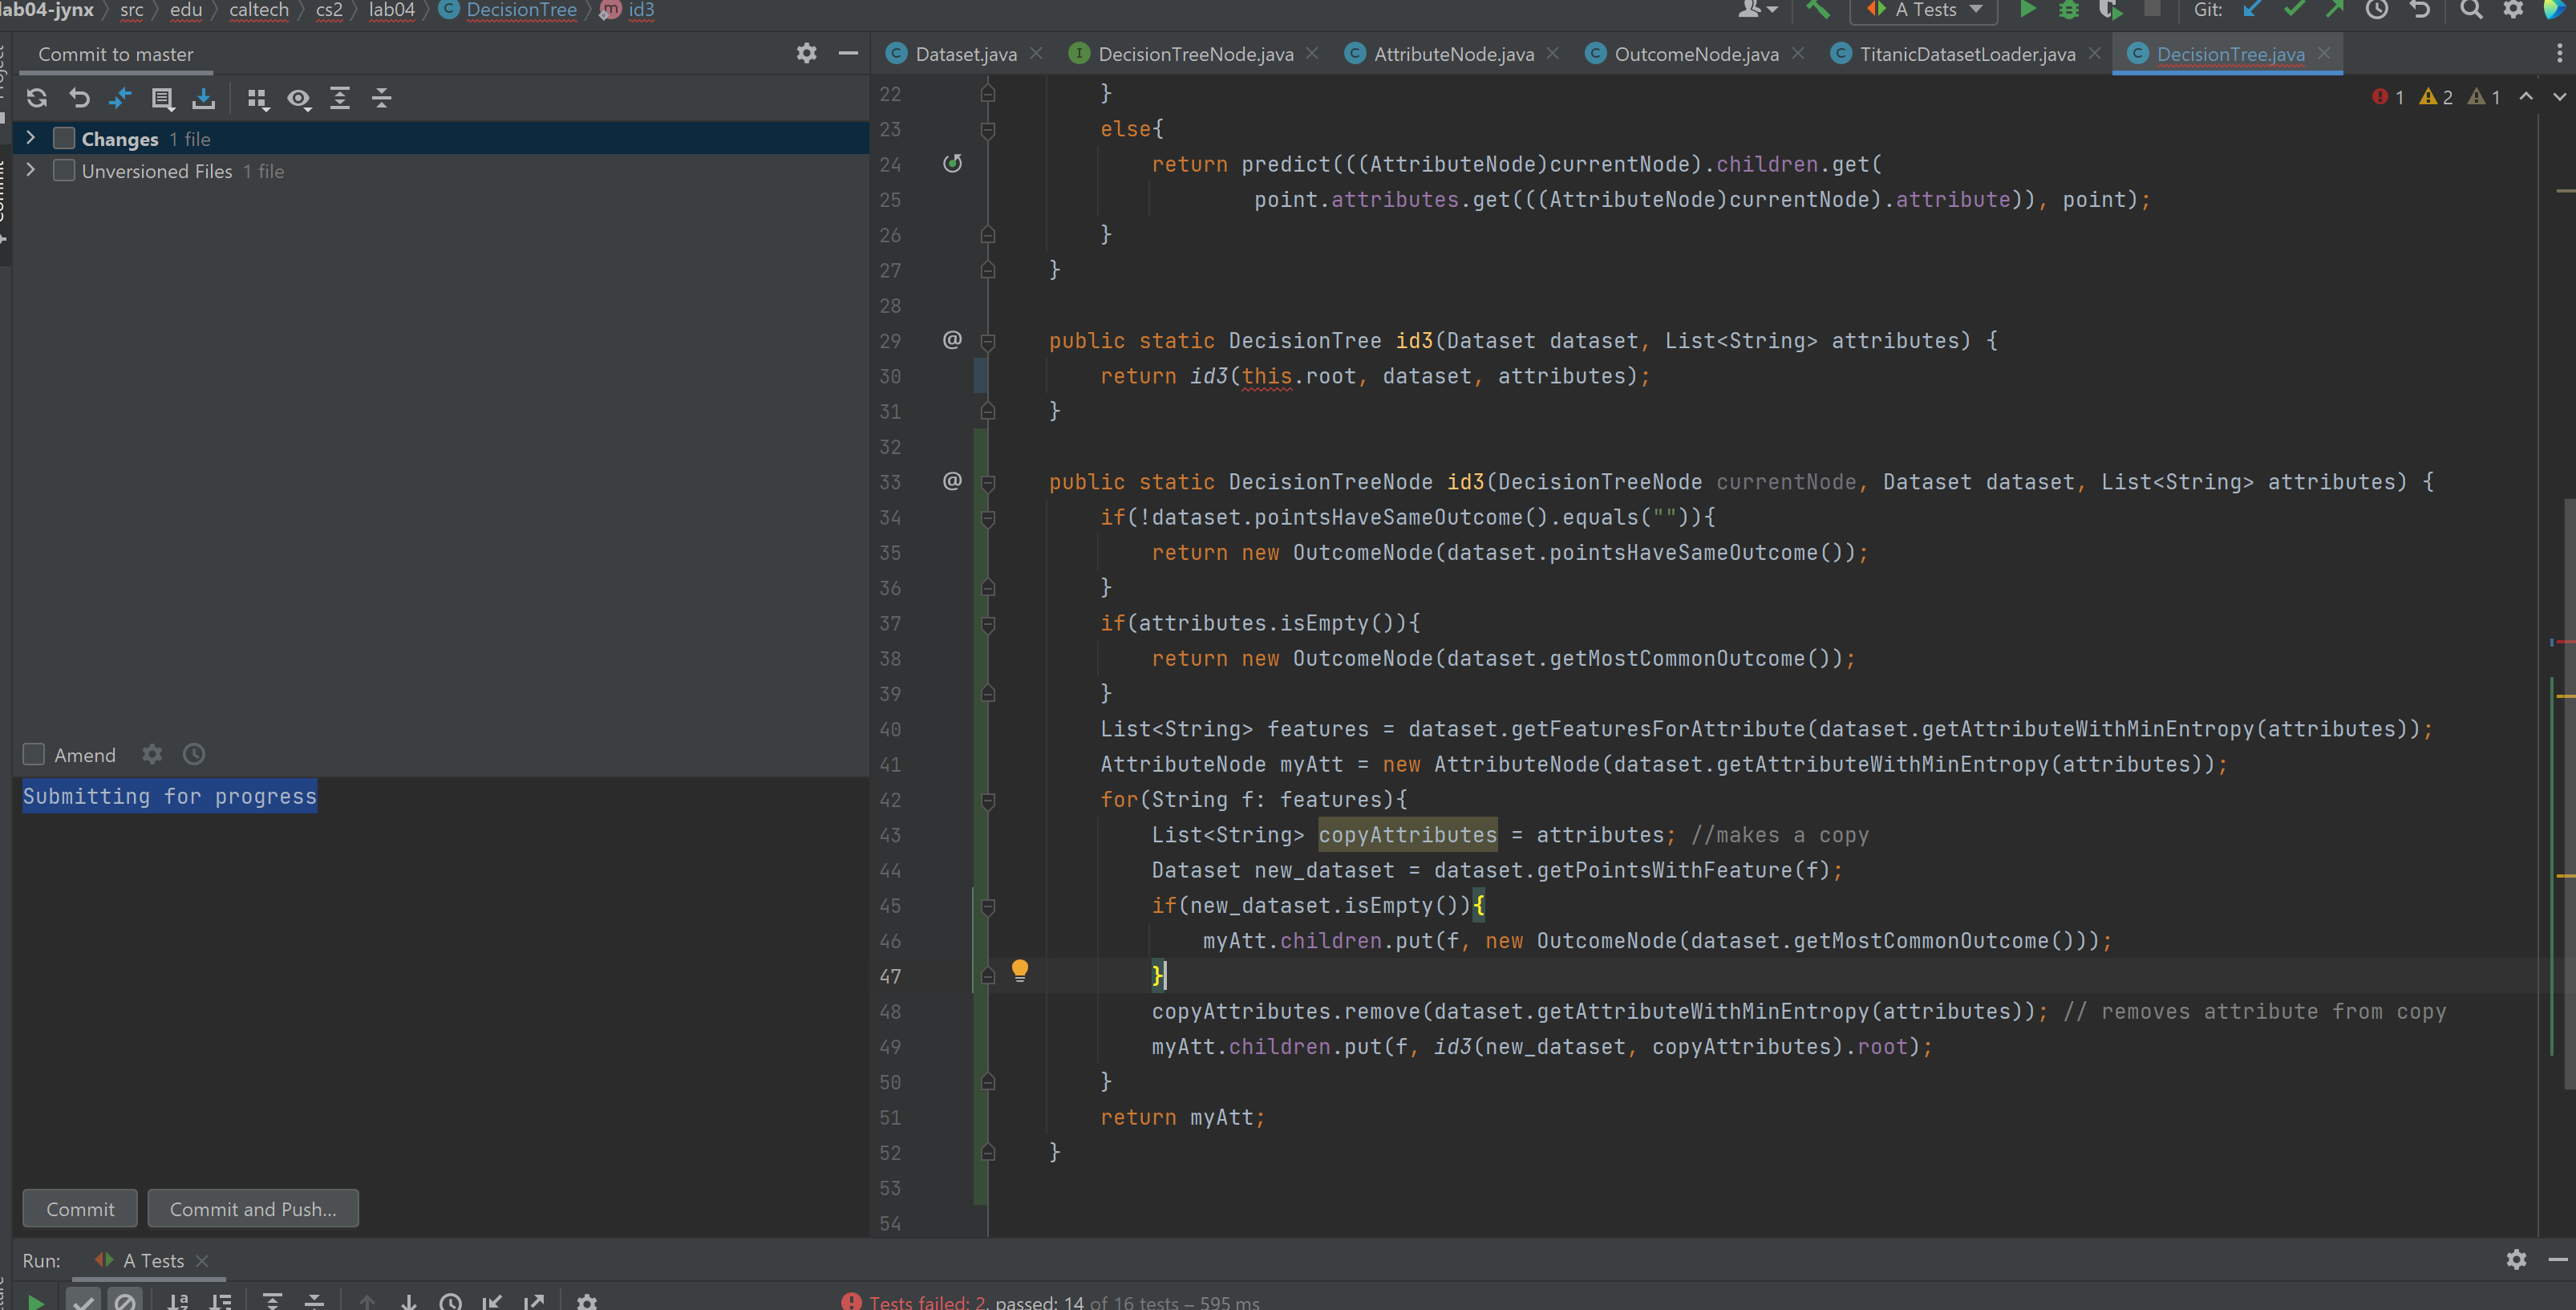
Task: Click the Rollback icon in the commit toolbar
Action: [79, 98]
